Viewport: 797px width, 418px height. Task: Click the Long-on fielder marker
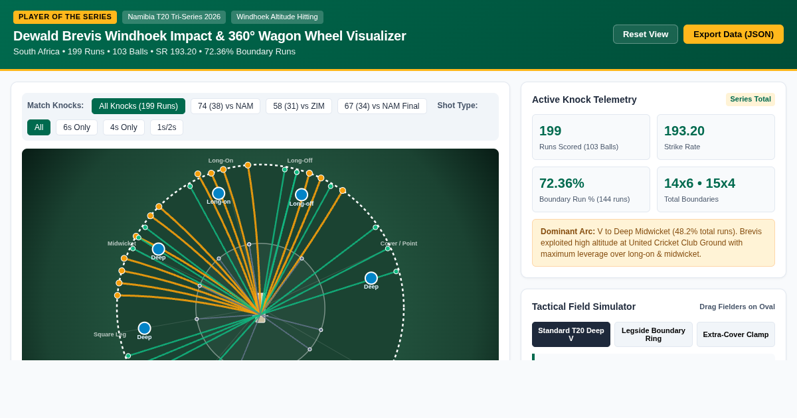(x=219, y=193)
